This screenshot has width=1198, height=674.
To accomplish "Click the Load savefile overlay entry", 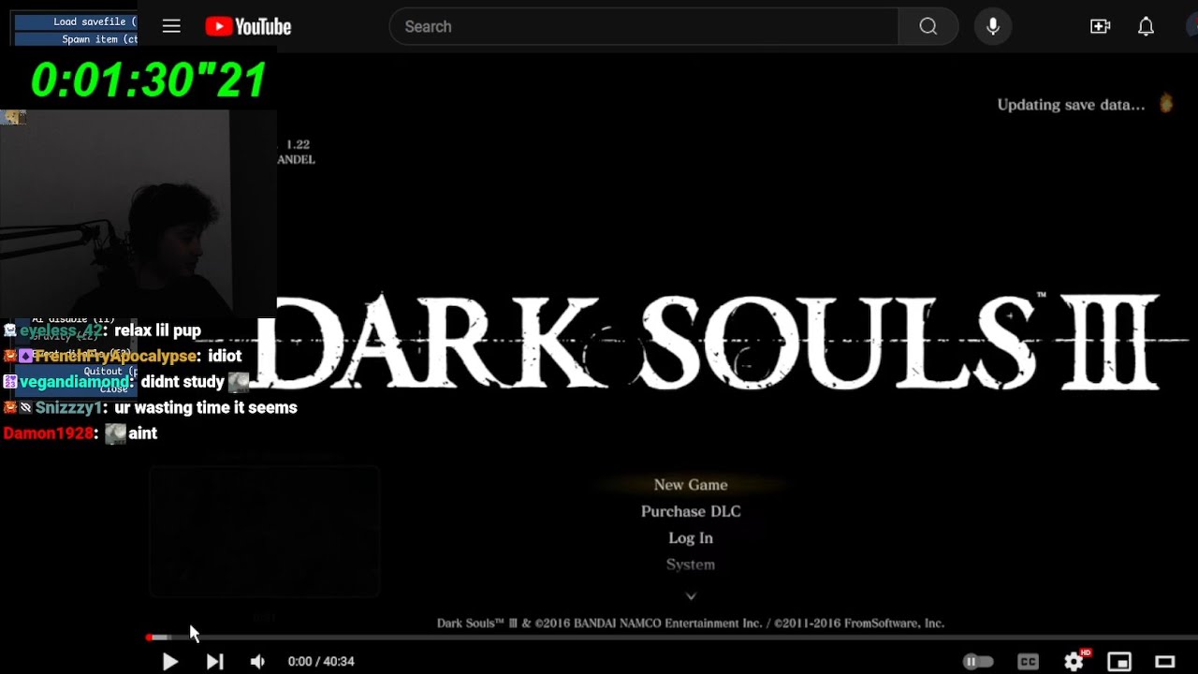I will click(77, 22).
